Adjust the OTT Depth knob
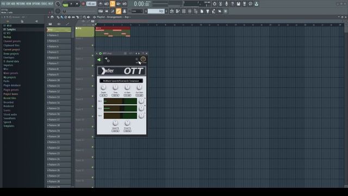Viewport: 348px width, 196px height. (103, 87)
